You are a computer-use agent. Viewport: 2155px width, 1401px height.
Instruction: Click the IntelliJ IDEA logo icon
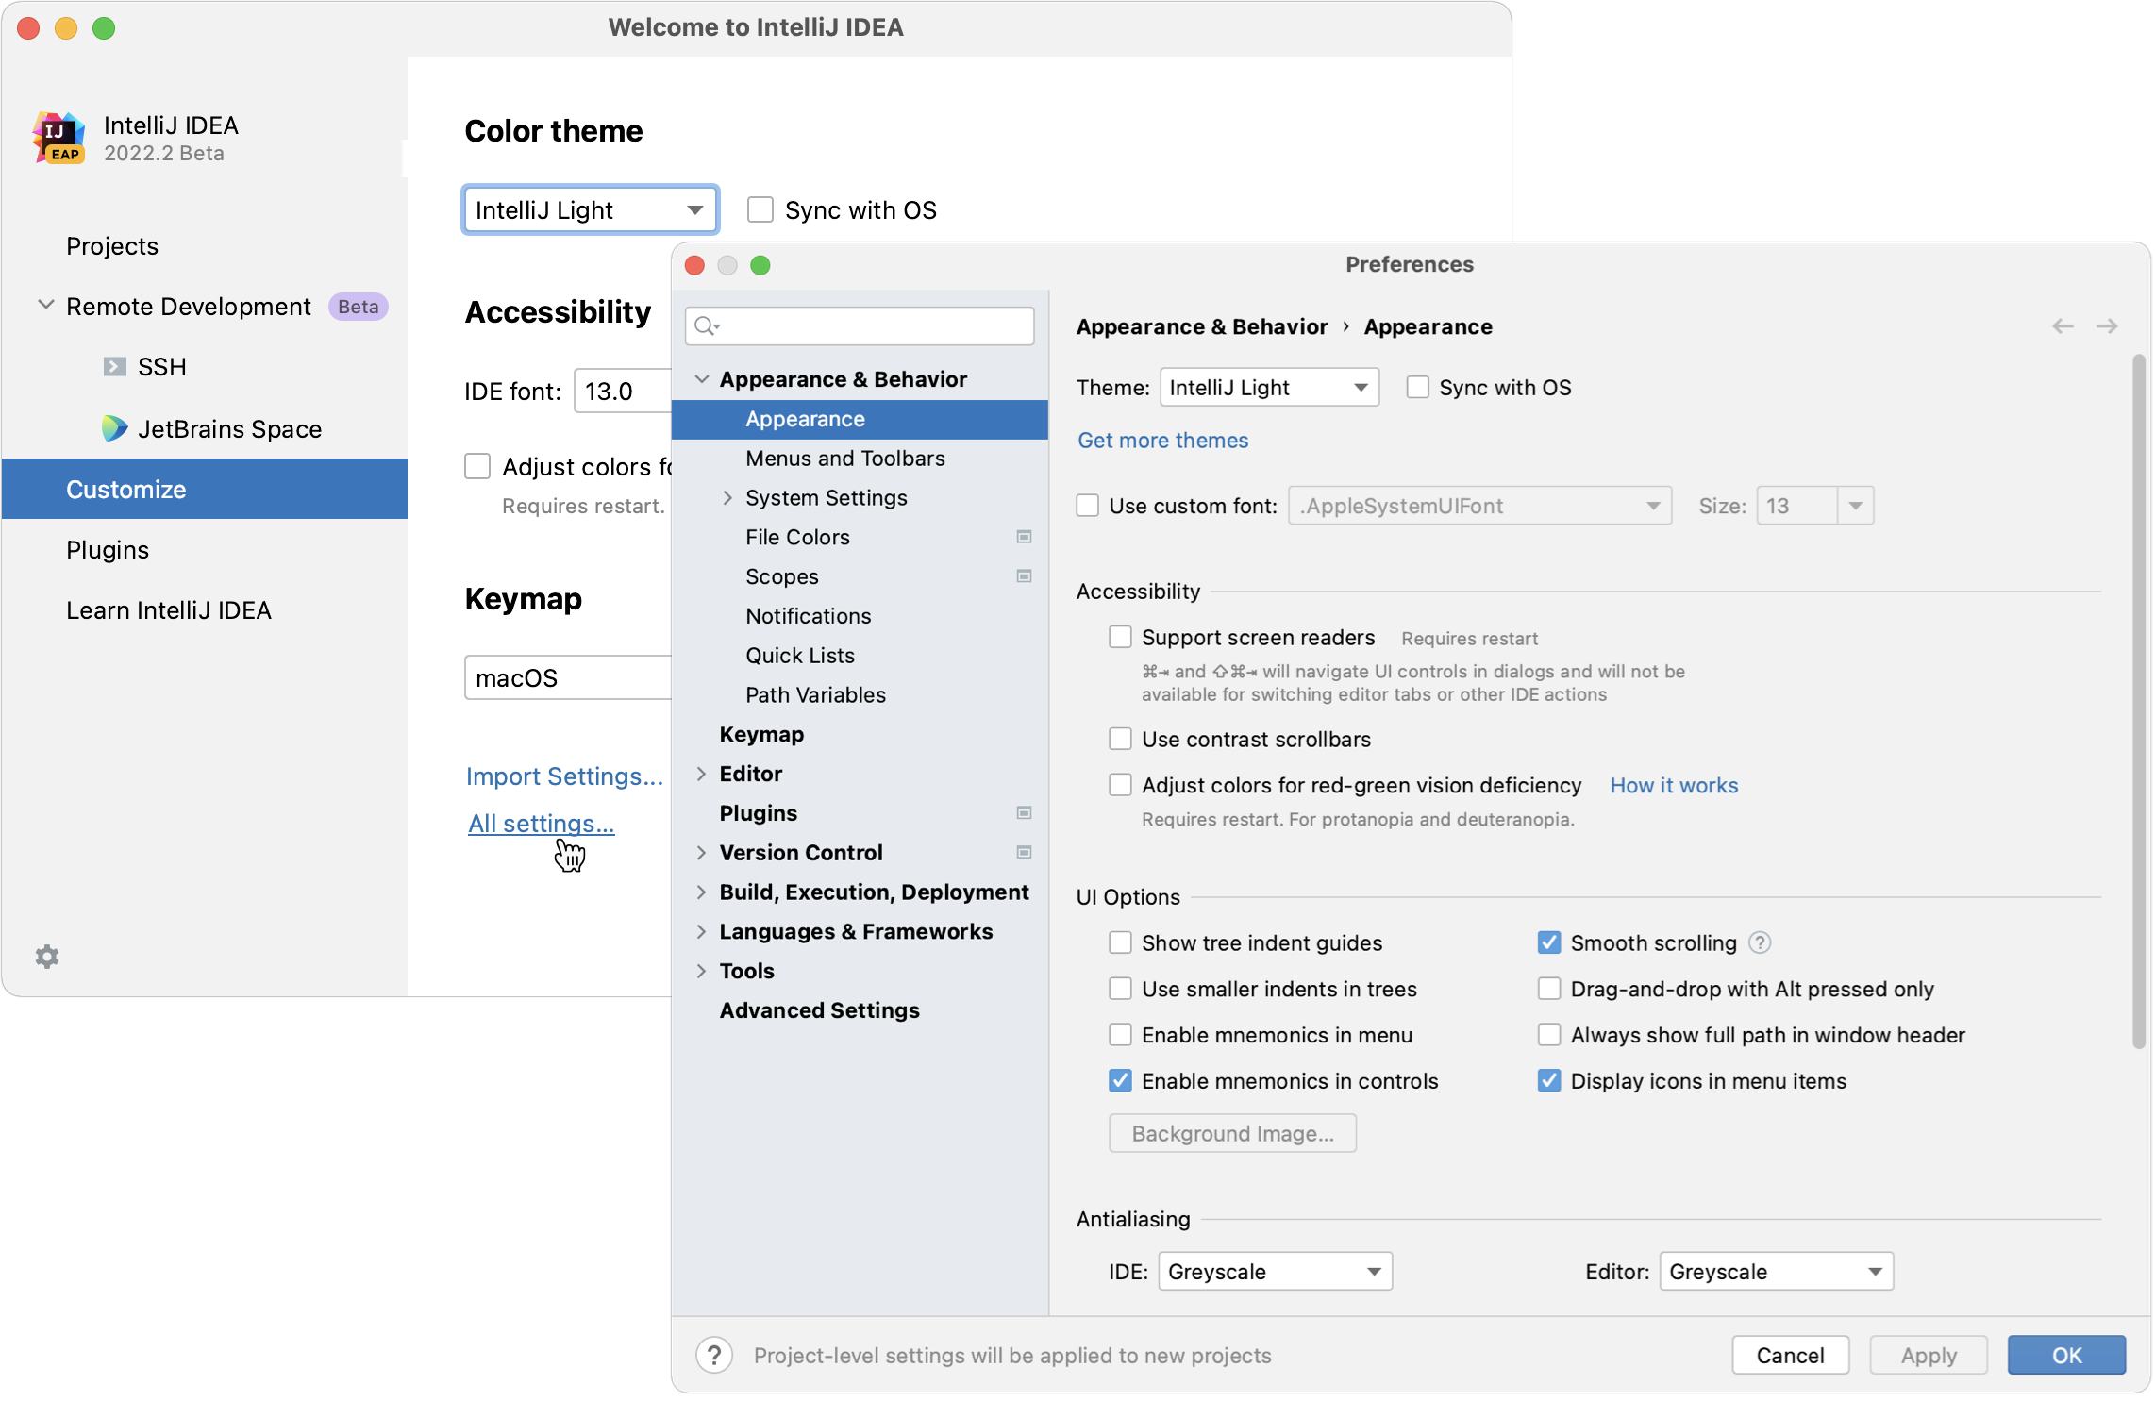58,137
